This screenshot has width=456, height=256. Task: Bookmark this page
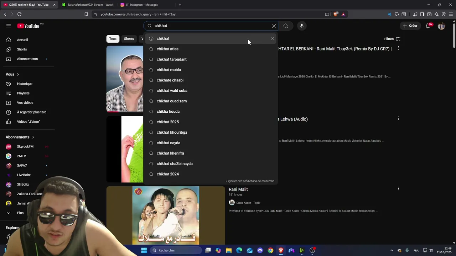pos(86,14)
